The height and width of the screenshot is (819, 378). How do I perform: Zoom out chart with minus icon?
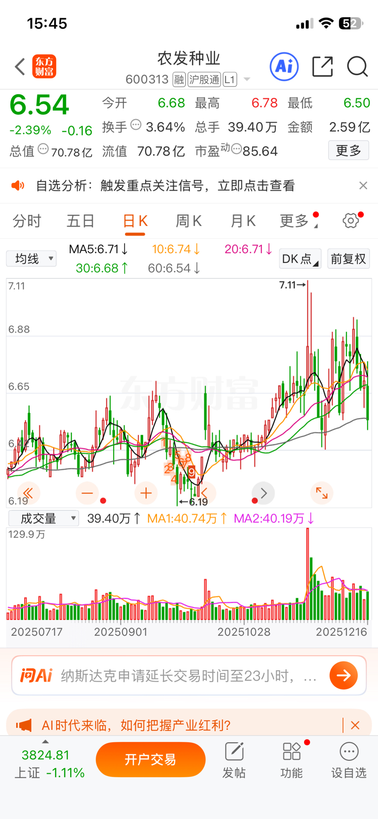(x=87, y=493)
